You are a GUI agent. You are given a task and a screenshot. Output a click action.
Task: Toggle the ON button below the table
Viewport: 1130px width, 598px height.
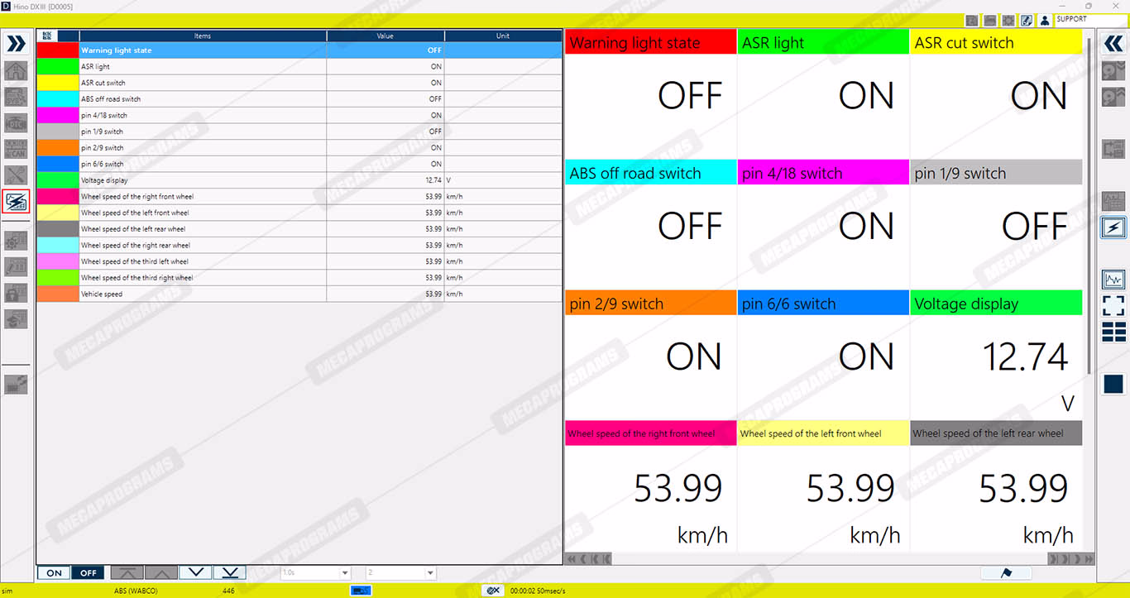pyautogui.click(x=54, y=572)
